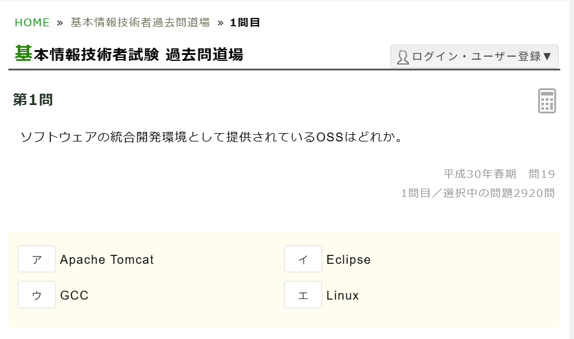Select the Apache Tomcat answer text
The height and width of the screenshot is (339, 574).
tap(107, 260)
